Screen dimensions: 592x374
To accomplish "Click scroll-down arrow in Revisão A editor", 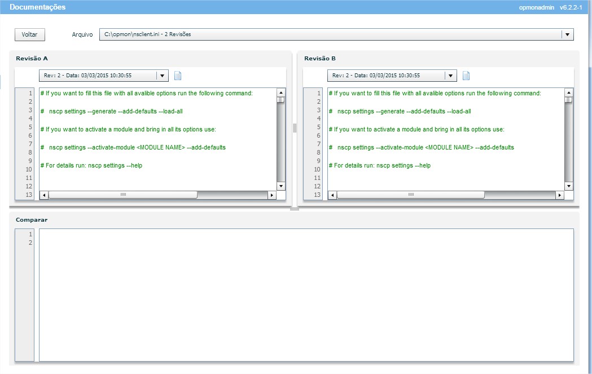I will pos(280,186).
